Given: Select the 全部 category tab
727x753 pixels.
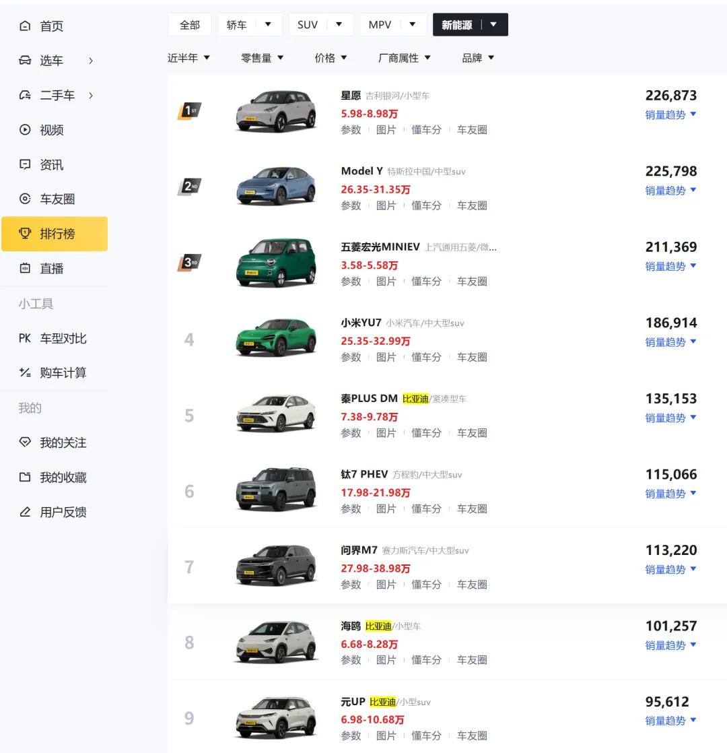Looking at the screenshot, I should [x=190, y=25].
